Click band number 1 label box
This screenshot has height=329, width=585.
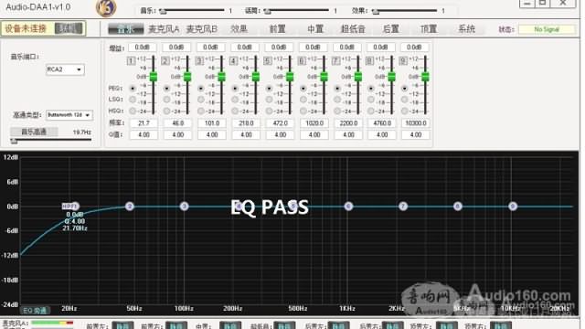(x=131, y=61)
